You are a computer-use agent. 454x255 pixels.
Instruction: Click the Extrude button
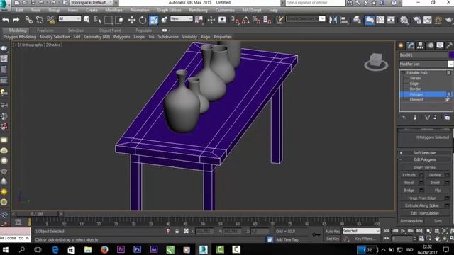409,175
